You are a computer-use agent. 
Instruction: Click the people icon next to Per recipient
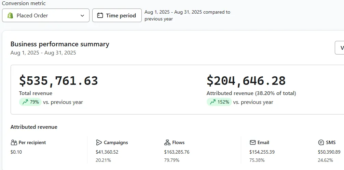[x=14, y=142]
